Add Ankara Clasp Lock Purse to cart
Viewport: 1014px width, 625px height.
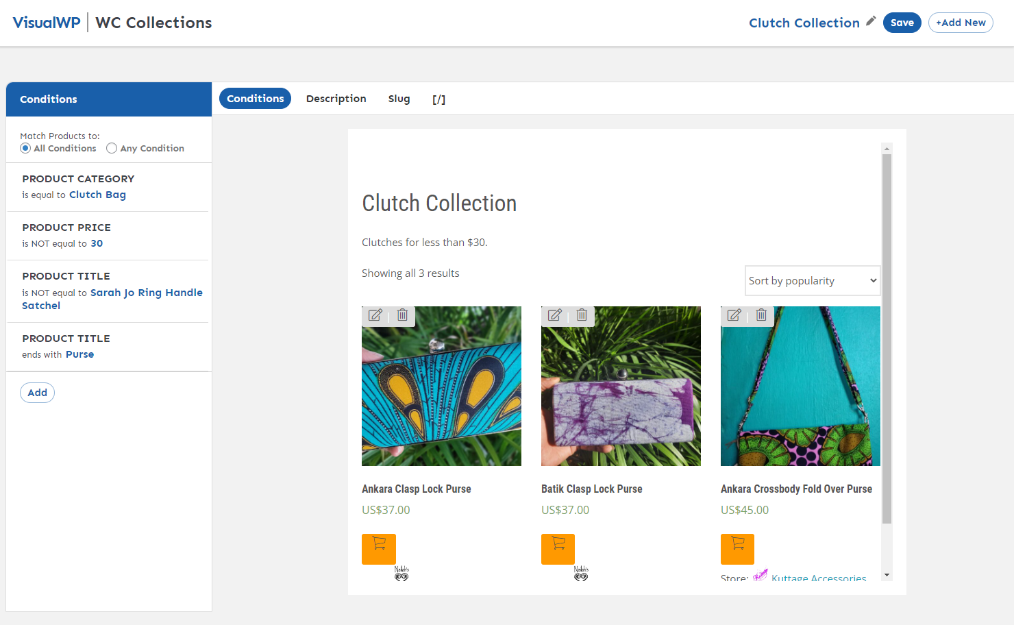click(378, 548)
